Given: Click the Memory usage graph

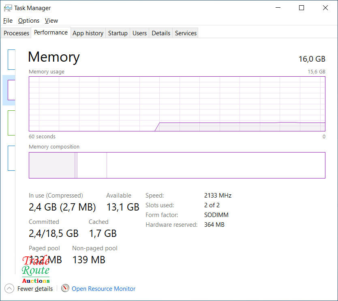Looking at the screenshot, I should coord(177,104).
